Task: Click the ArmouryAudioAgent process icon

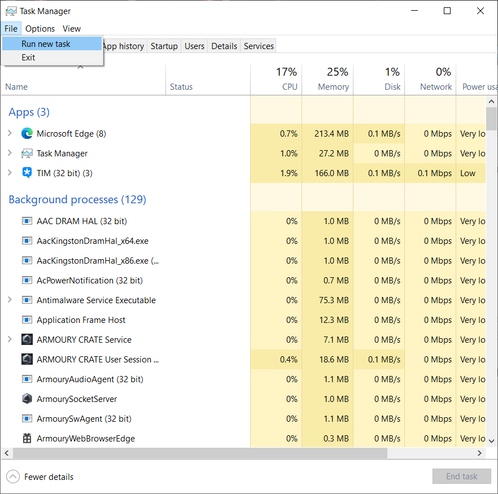Action: pyautogui.click(x=27, y=379)
